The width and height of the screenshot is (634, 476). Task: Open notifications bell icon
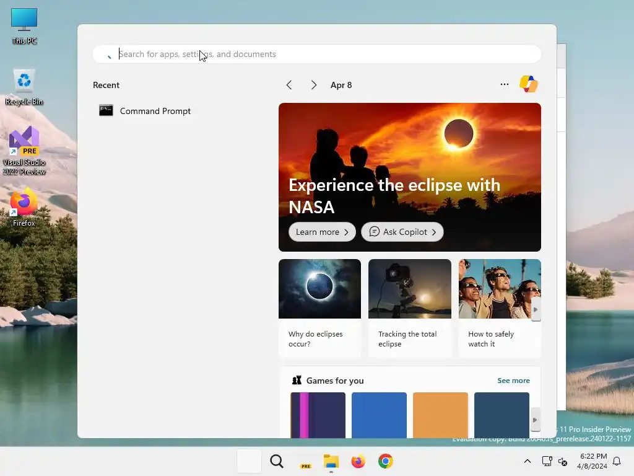point(617,461)
